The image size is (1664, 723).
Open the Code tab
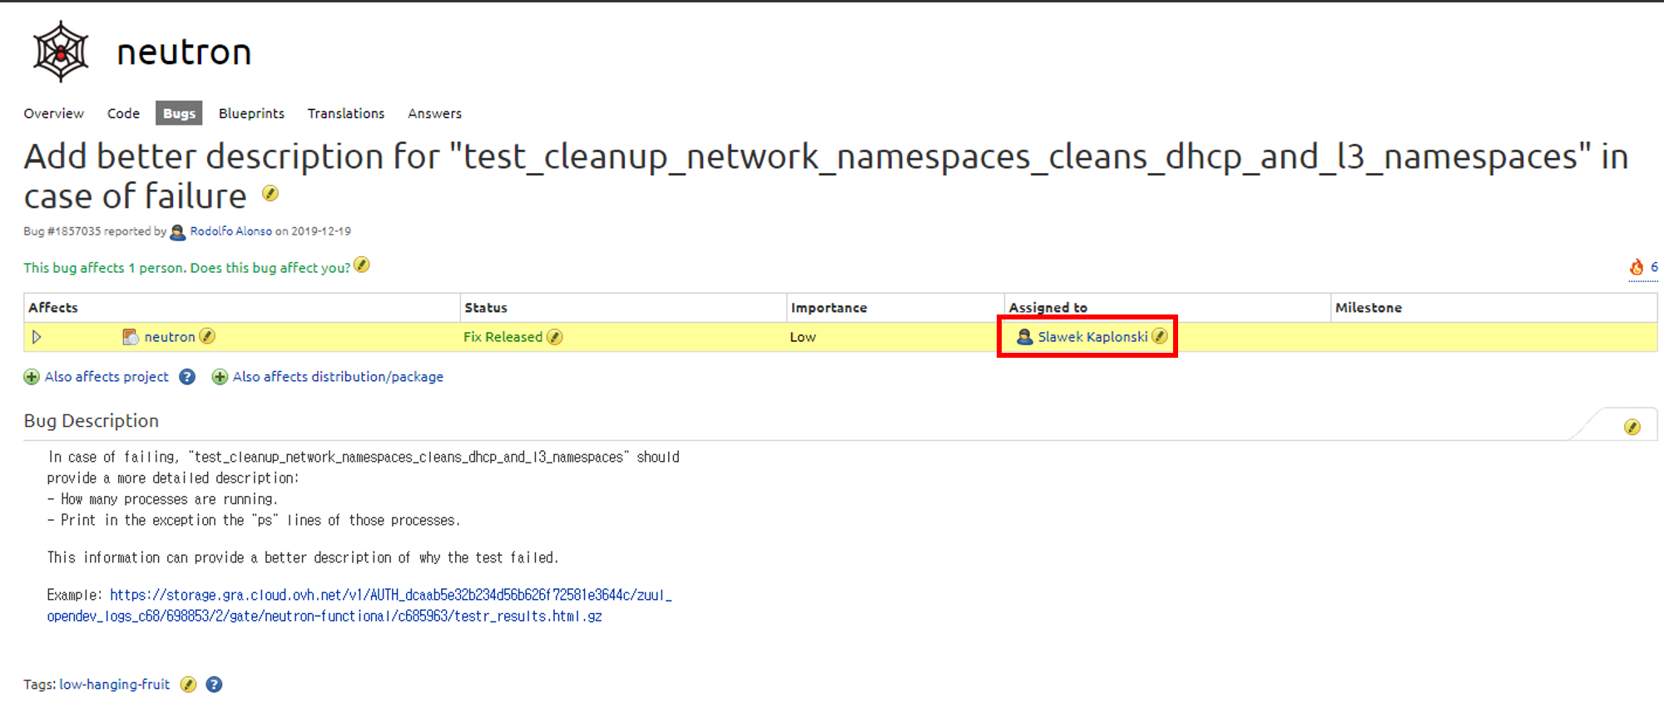click(123, 113)
